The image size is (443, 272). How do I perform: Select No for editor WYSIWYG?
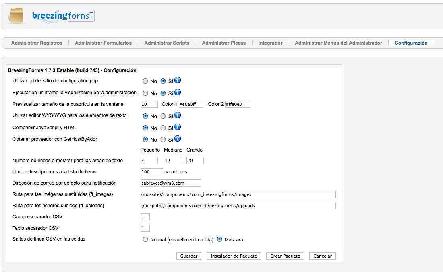tap(145, 116)
